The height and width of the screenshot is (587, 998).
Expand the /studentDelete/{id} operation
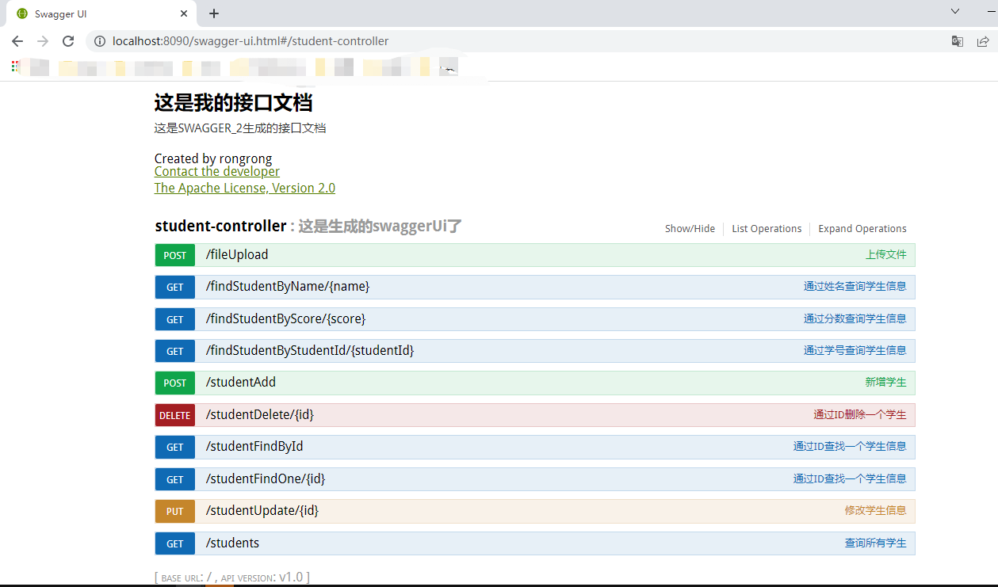[x=260, y=415]
